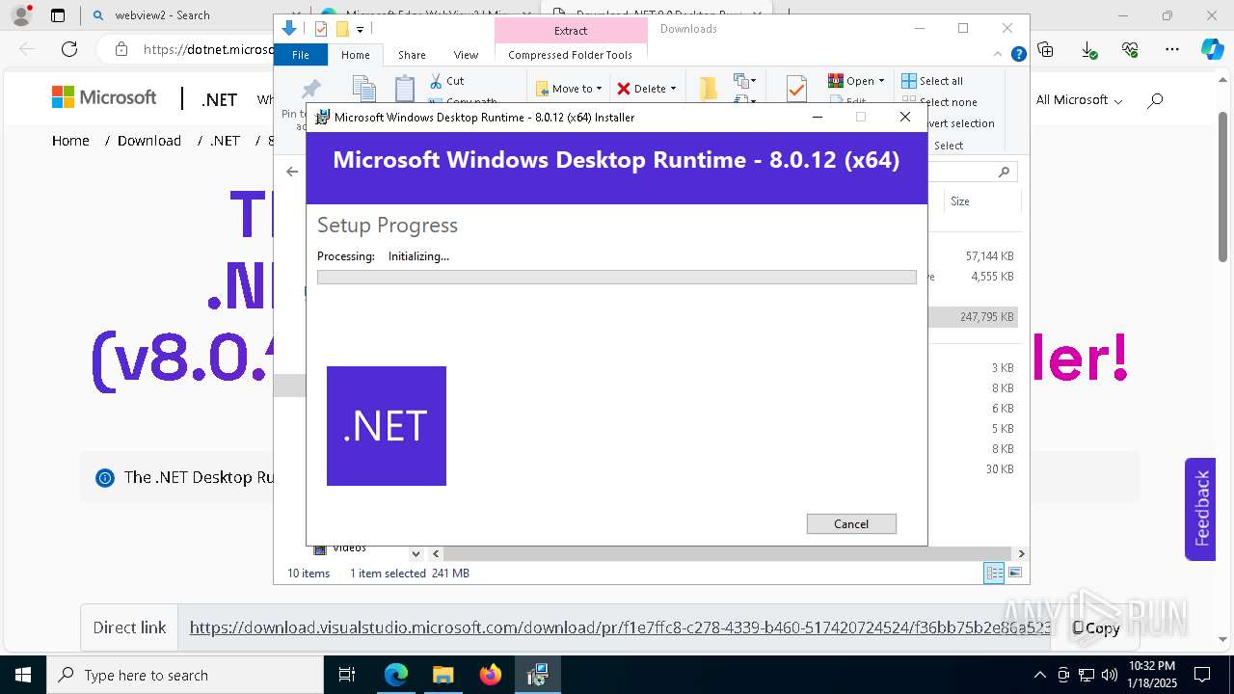Click the Windows taskbar search box
This screenshot has width=1234, height=694.
click(184, 675)
